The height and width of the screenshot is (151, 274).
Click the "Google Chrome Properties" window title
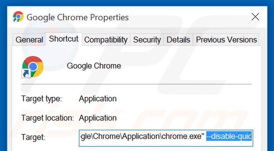point(77,17)
